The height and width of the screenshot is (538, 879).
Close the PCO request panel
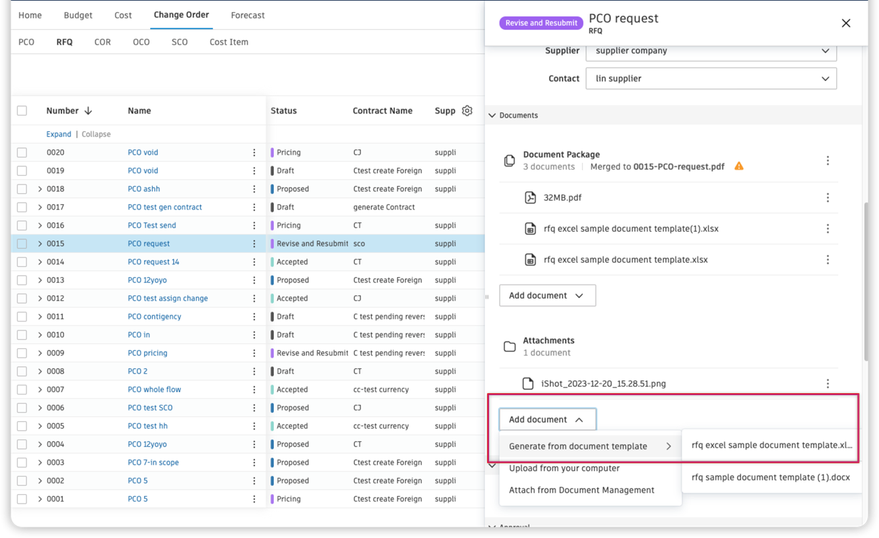click(x=846, y=23)
